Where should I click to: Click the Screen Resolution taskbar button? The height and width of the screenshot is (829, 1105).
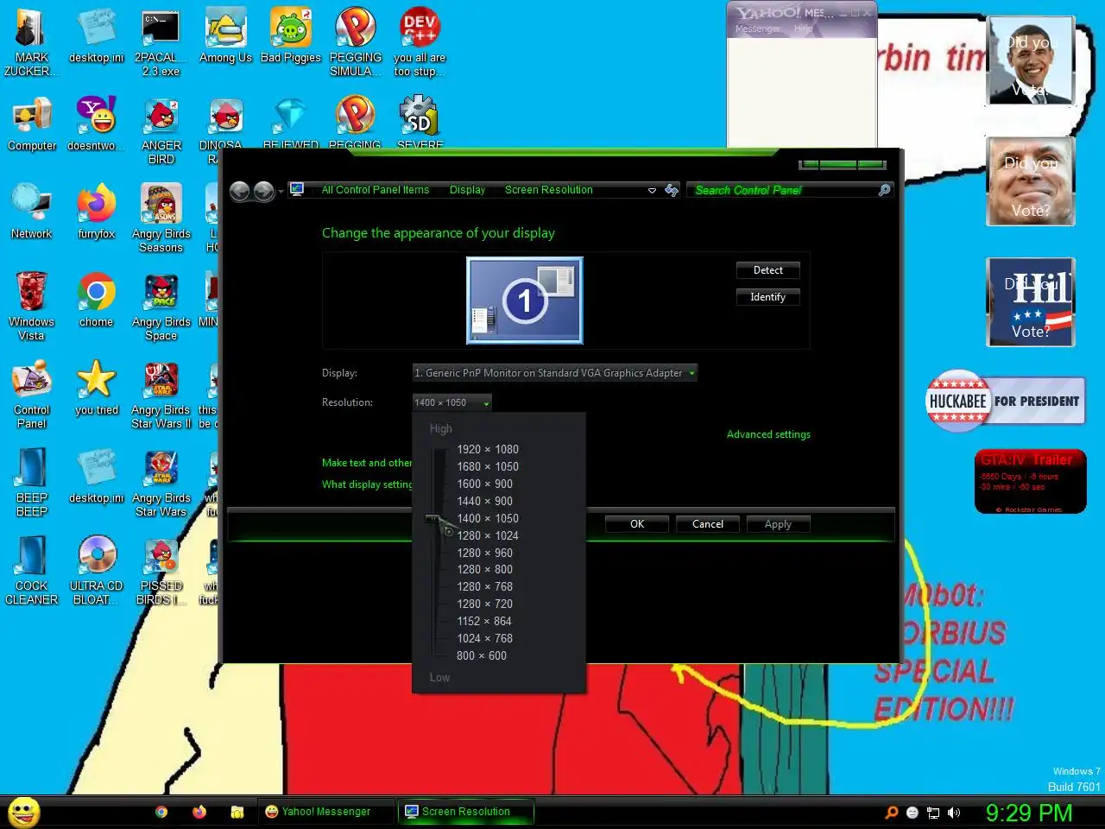(465, 812)
